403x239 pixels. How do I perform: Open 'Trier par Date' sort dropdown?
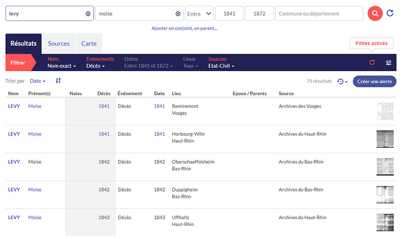click(x=38, y=81)
